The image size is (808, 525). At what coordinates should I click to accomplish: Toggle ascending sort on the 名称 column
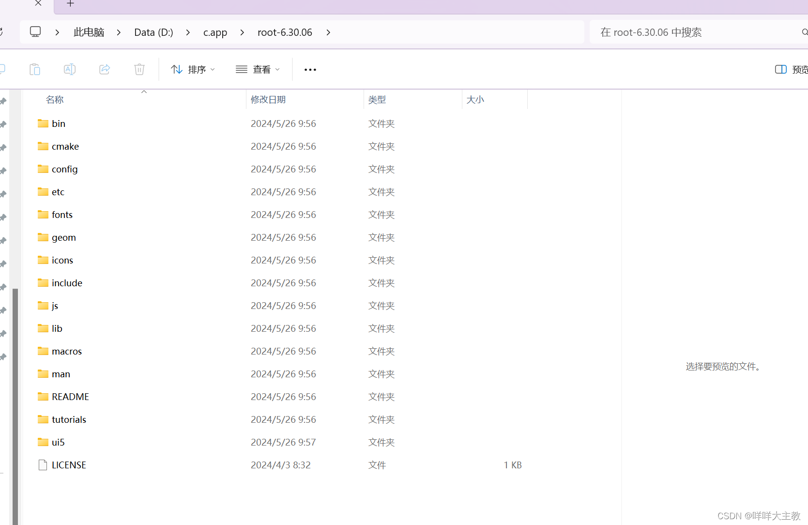[54, 99]
